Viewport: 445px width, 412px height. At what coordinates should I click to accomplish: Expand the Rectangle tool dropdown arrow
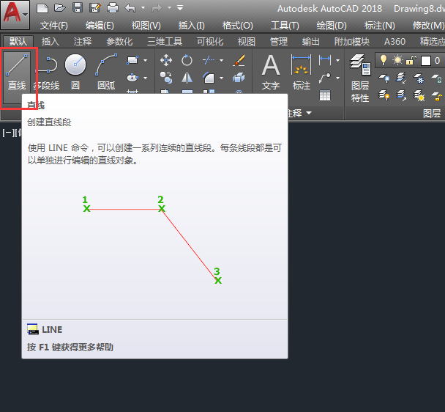tap(146, 60)
